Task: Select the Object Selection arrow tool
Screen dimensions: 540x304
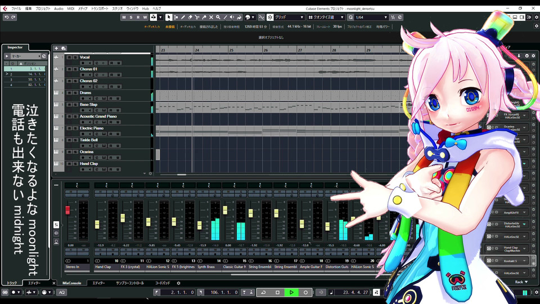Action: click(169, 17)
